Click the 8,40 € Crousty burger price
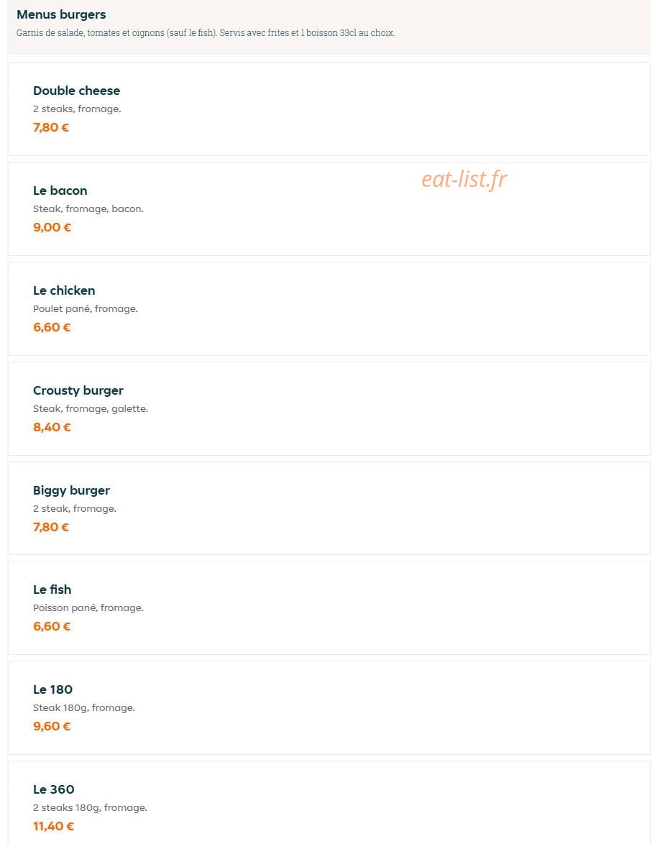 [52, 427]
